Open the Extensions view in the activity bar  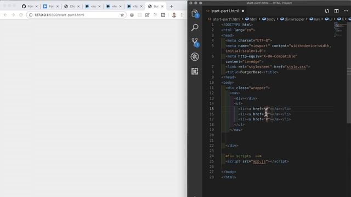pyautogui.click(x=195, y=71)
